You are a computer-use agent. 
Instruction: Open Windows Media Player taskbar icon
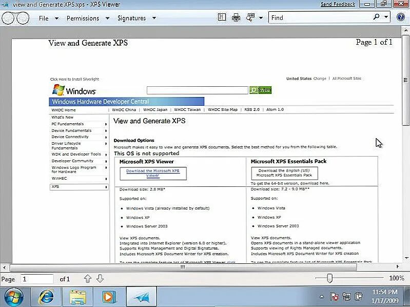tap(108, 297)
